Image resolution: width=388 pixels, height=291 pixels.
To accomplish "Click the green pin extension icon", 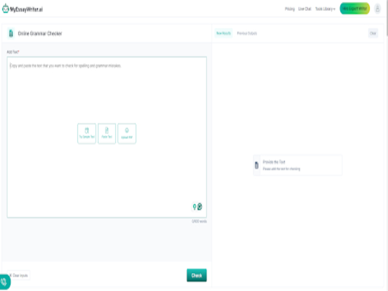I will (194, 207).
